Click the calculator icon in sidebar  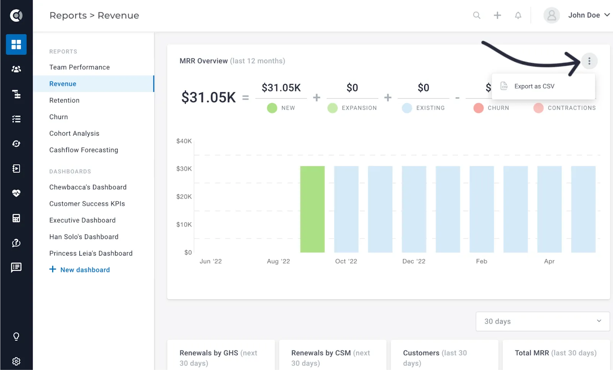point(16,218)
